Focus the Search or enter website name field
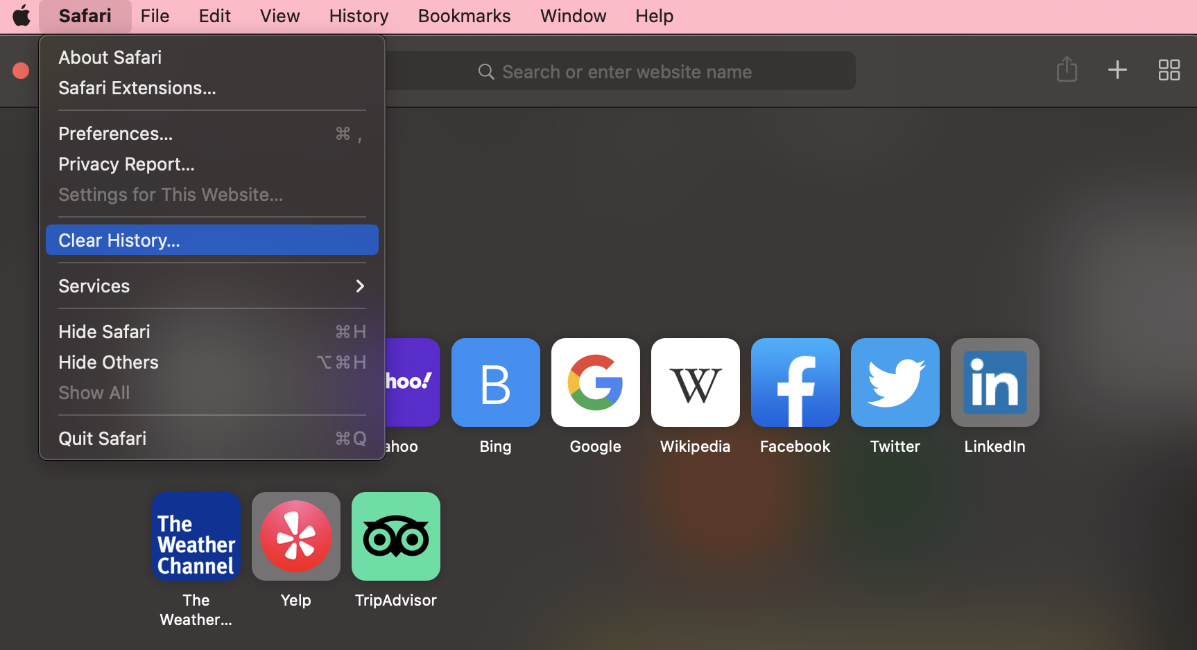1197x650 pixels. point(621,71)
